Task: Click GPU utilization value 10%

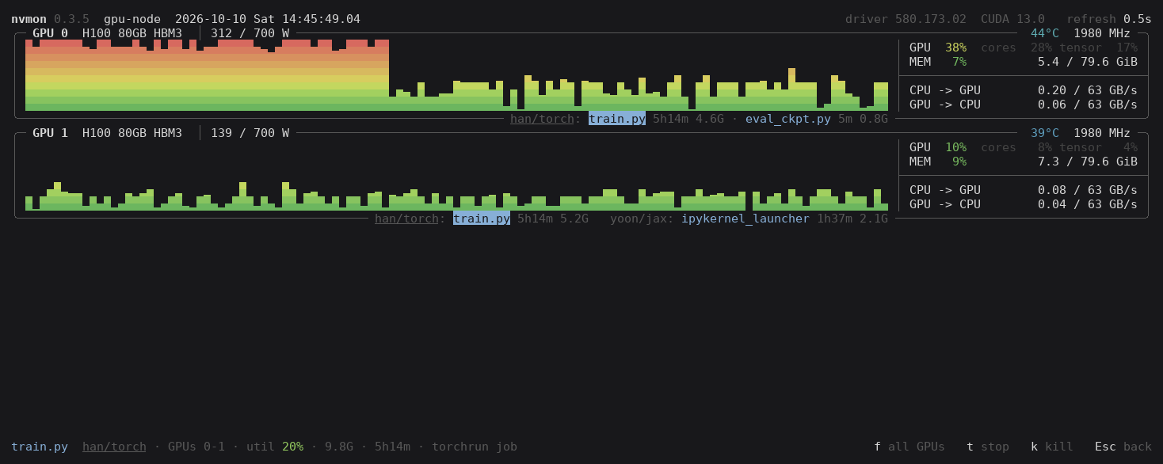Action: coord(955,147)
